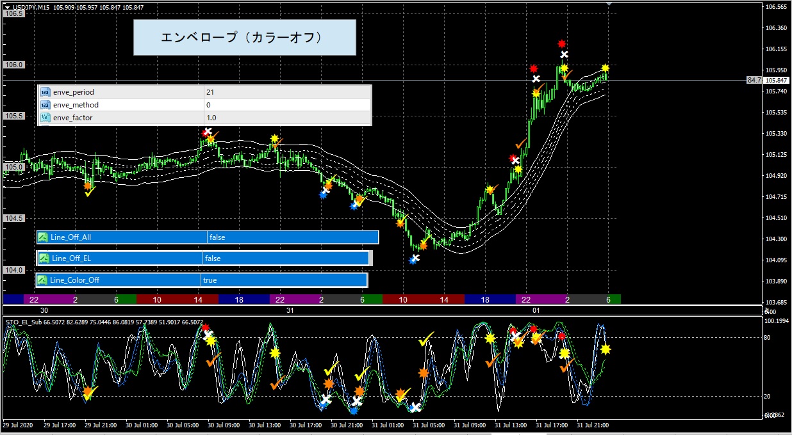792x435 pixels.
Task: Click price scale value 104.510
Action: coord(776,218)
